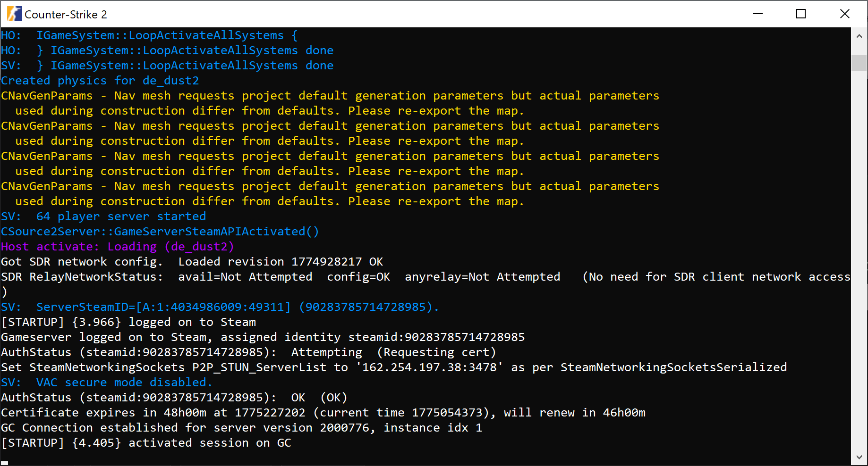This screenshot has width=868, height=466.
Task: Click the 'Certificate expires in 48h00m' line
Action: pyautogui.click(x=323, y=413)
